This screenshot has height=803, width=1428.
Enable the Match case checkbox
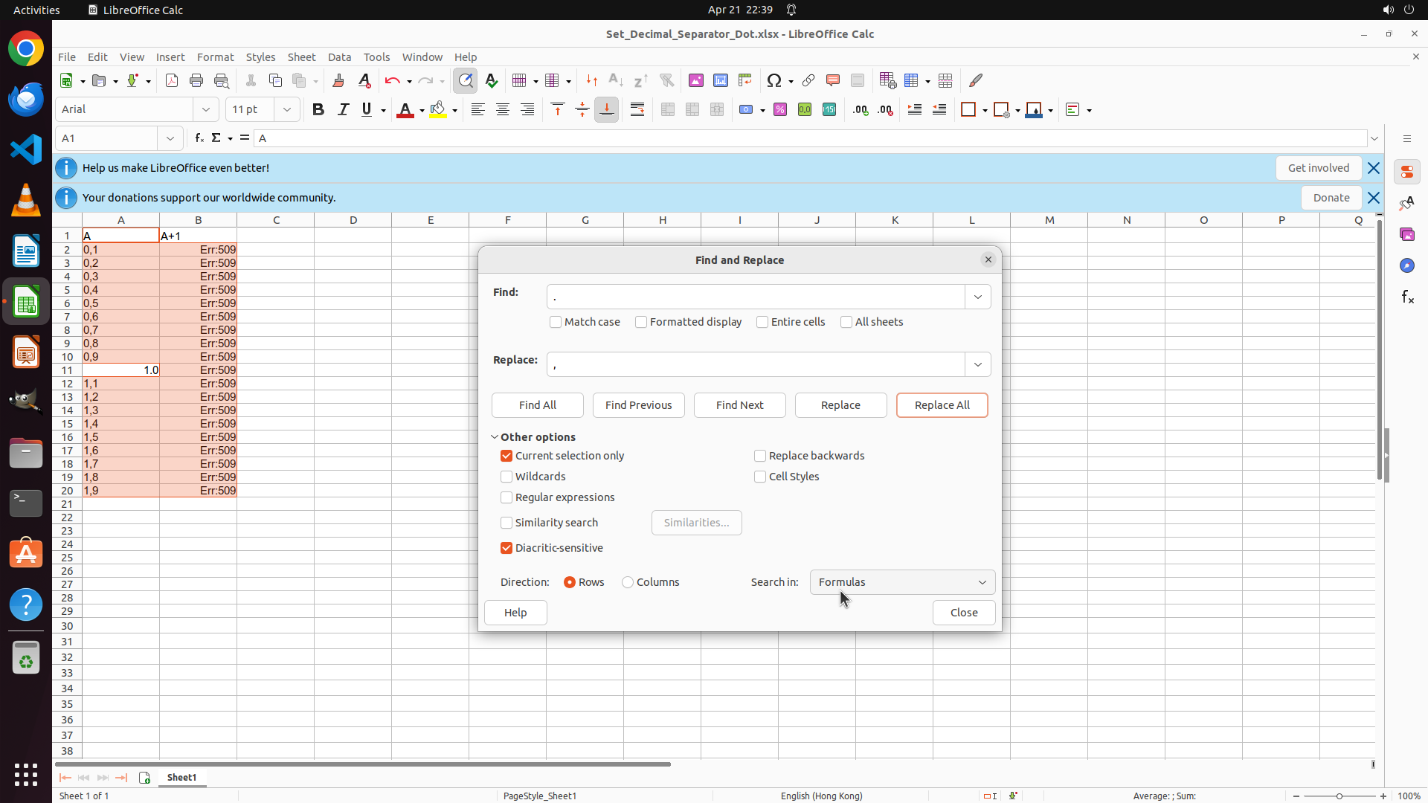[556, 322]
